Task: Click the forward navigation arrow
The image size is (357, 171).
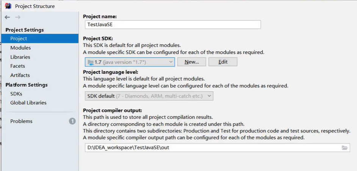Action: point(18,17)
